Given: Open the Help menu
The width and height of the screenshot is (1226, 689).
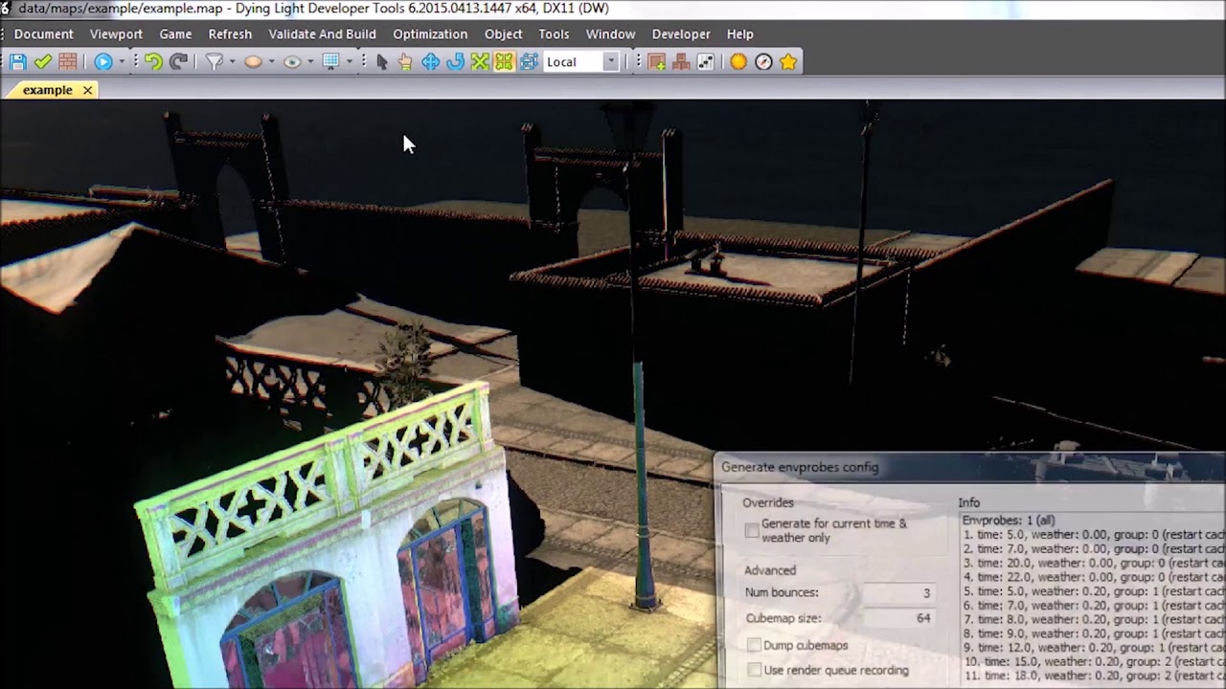Looking at the screenshot, I should pyautogui.click(x=739, y=33).
